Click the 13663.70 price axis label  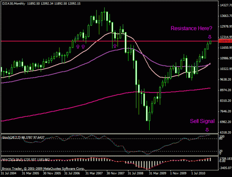pos(226,16)
